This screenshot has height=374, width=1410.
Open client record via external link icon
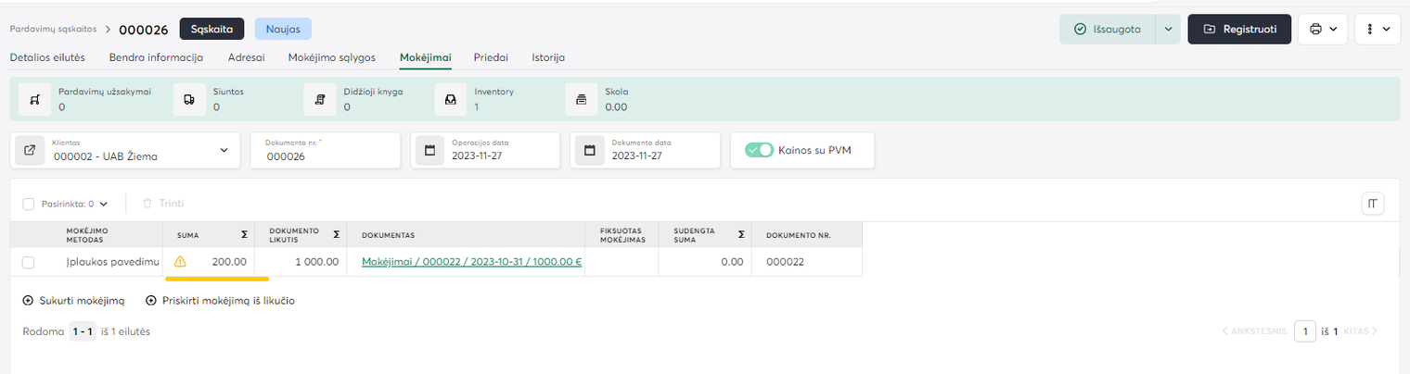point(29,150)
